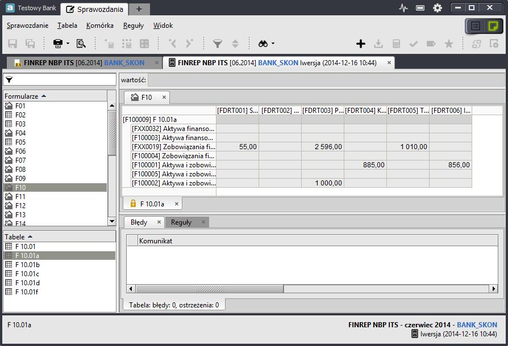Click cell value 2 596,00
Screen dimensions: 508x346
pyautogui.click(x=323, y=147)
